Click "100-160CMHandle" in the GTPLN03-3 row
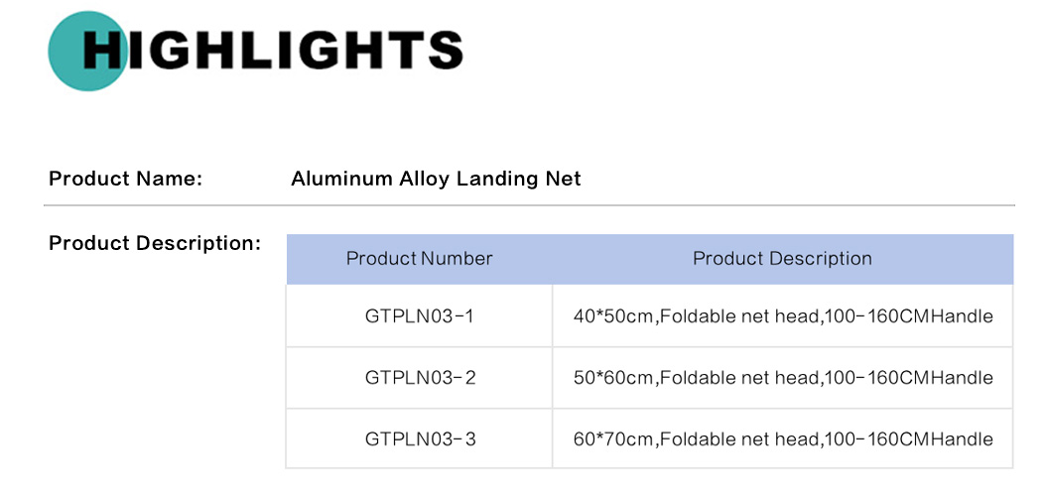The image size is (1046, 500). [908, 438]
